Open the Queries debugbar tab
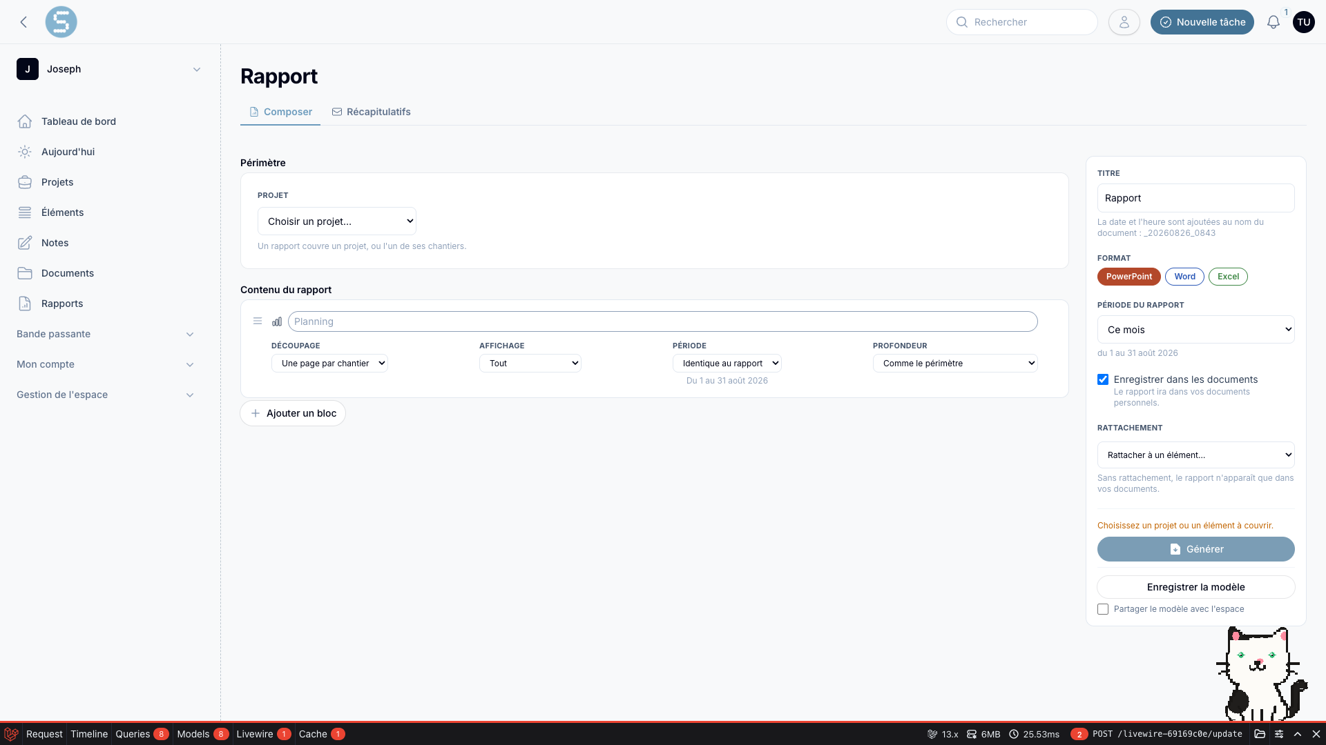1326x745 pixels. (142, 734)
